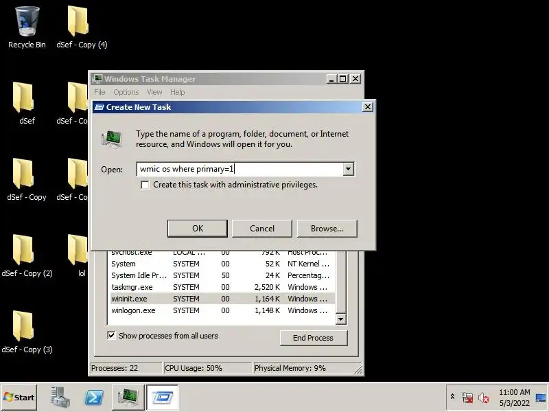Click into the Open text field

tap(240, 169)
